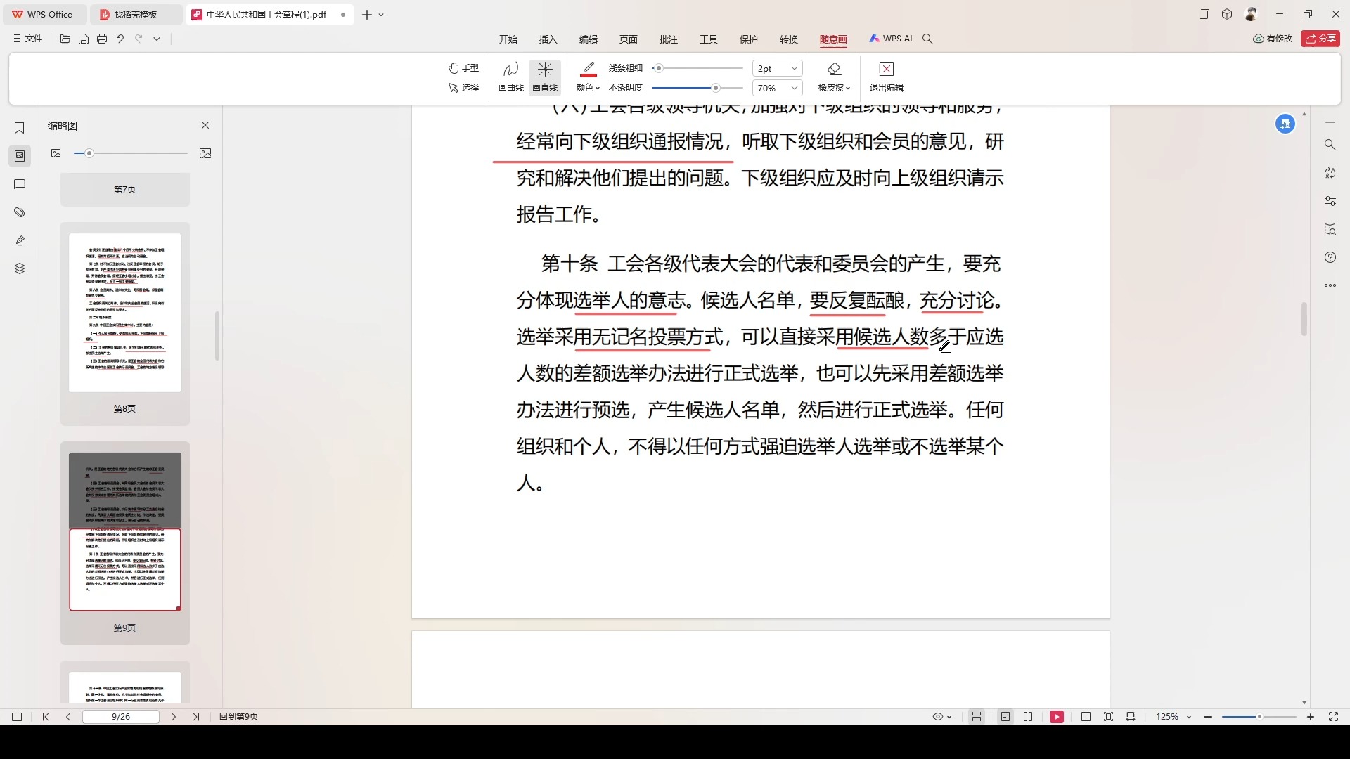The height and width of the screenshot is (759, 1350).
Task: Close the 缩略图 thumbnail panel
Action: pos(205,125)
